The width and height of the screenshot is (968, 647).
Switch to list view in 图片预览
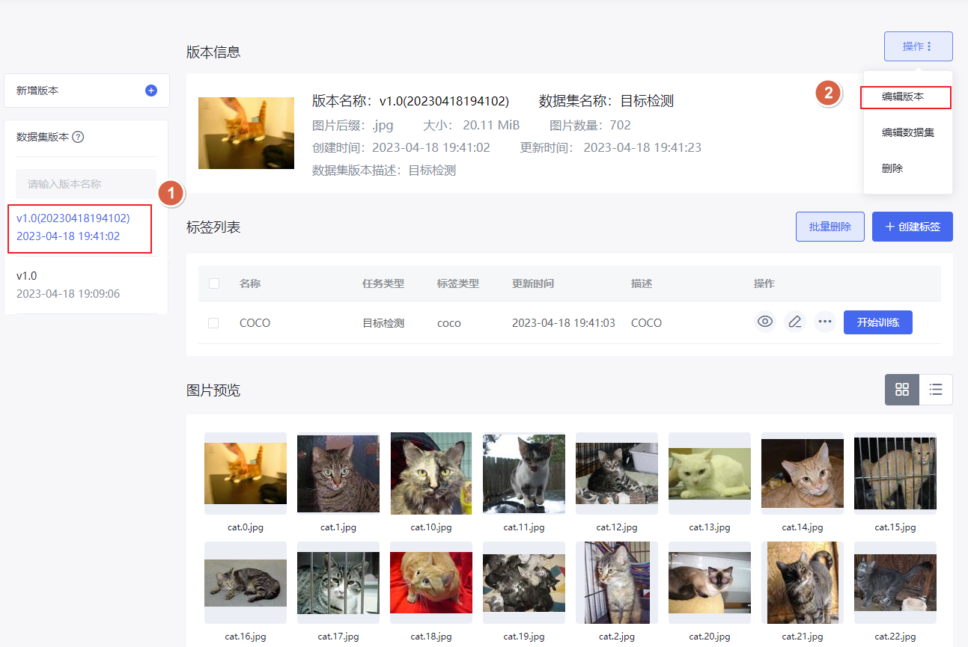[935, 390]
